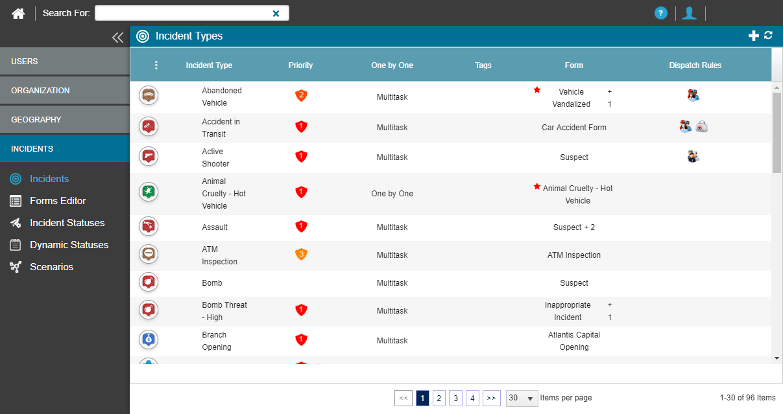Click the scrollbar up arrow
The height and width of the screenshot is (414, 783).
pyautogui.click(x=777, y=87)
